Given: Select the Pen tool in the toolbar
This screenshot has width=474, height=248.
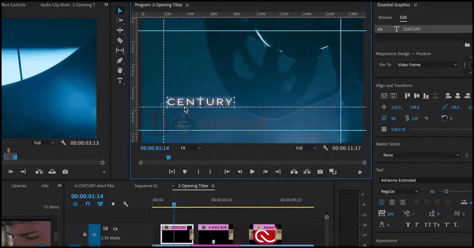Looking at the screenshot, I should tap(120, 60).
